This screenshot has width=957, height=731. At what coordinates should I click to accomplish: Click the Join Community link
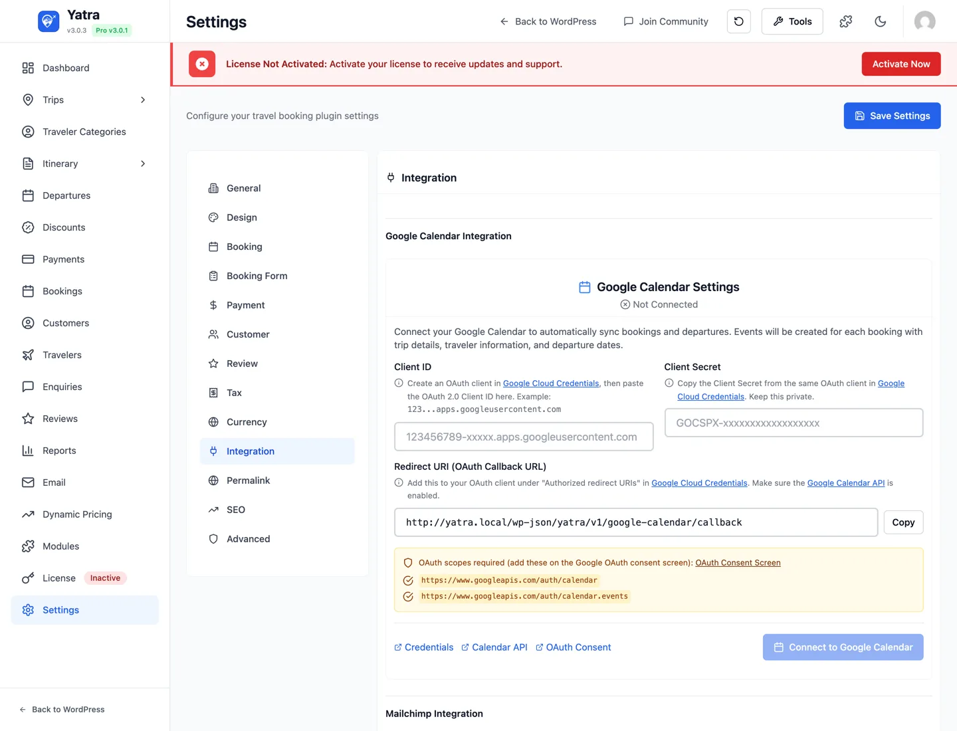point(666,21)
